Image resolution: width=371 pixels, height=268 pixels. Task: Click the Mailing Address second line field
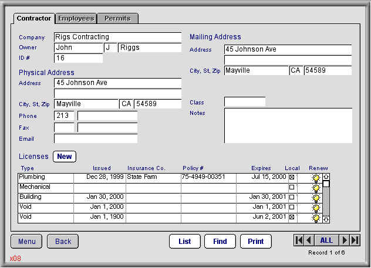(x=288, y=60)
